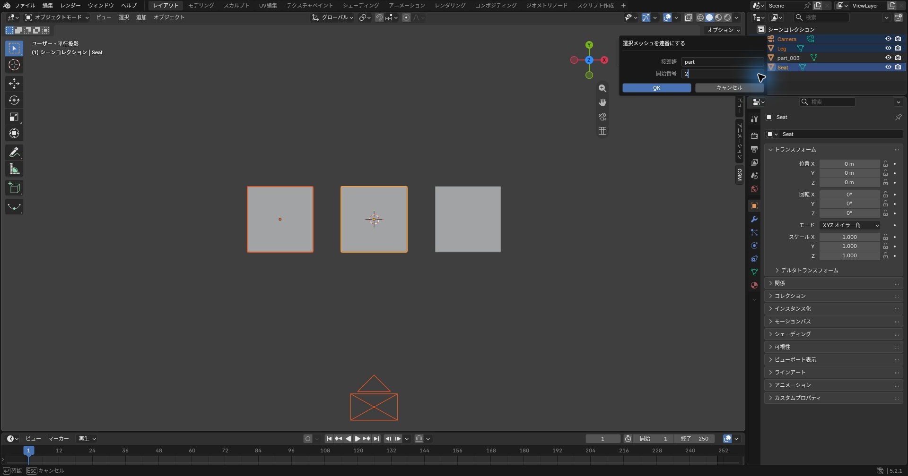Image resolution: width=908 pixels, height=476 pixels.
Task: Select the Move tool
Action: pyautogui.click(x=14, y=84)
